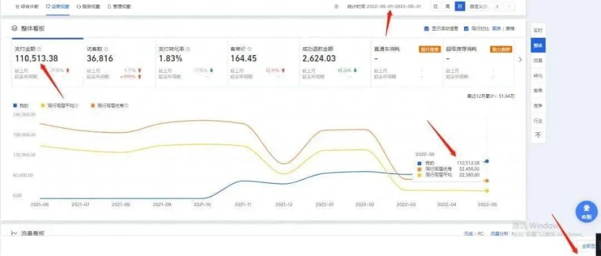Click help icon next to 访客数
Viewport: 601px width, 256px height.
(106, 49)
